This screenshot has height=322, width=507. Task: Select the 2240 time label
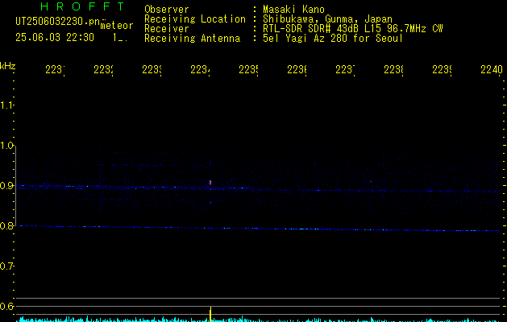[x=492, y=69]
